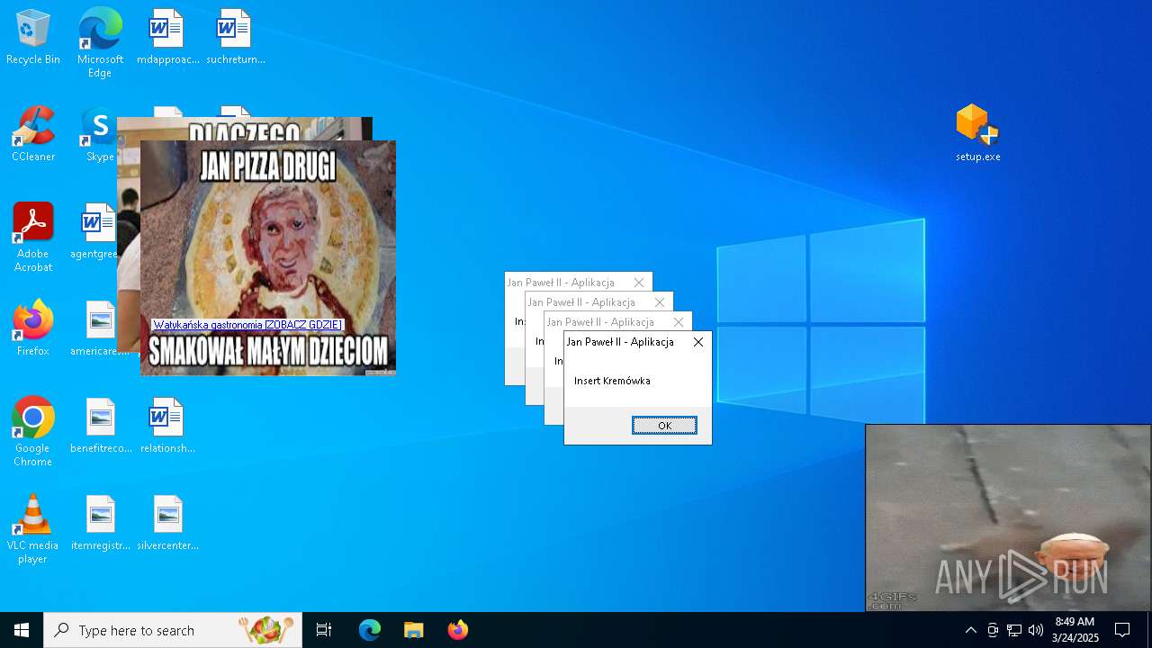Open the mdapproac... Word document
The width and height of the screenshot is (1152, 648).
[x=167, y=38]
